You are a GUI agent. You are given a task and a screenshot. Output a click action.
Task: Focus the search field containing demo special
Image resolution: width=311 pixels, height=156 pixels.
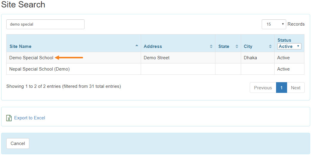(x=45, y=24)
